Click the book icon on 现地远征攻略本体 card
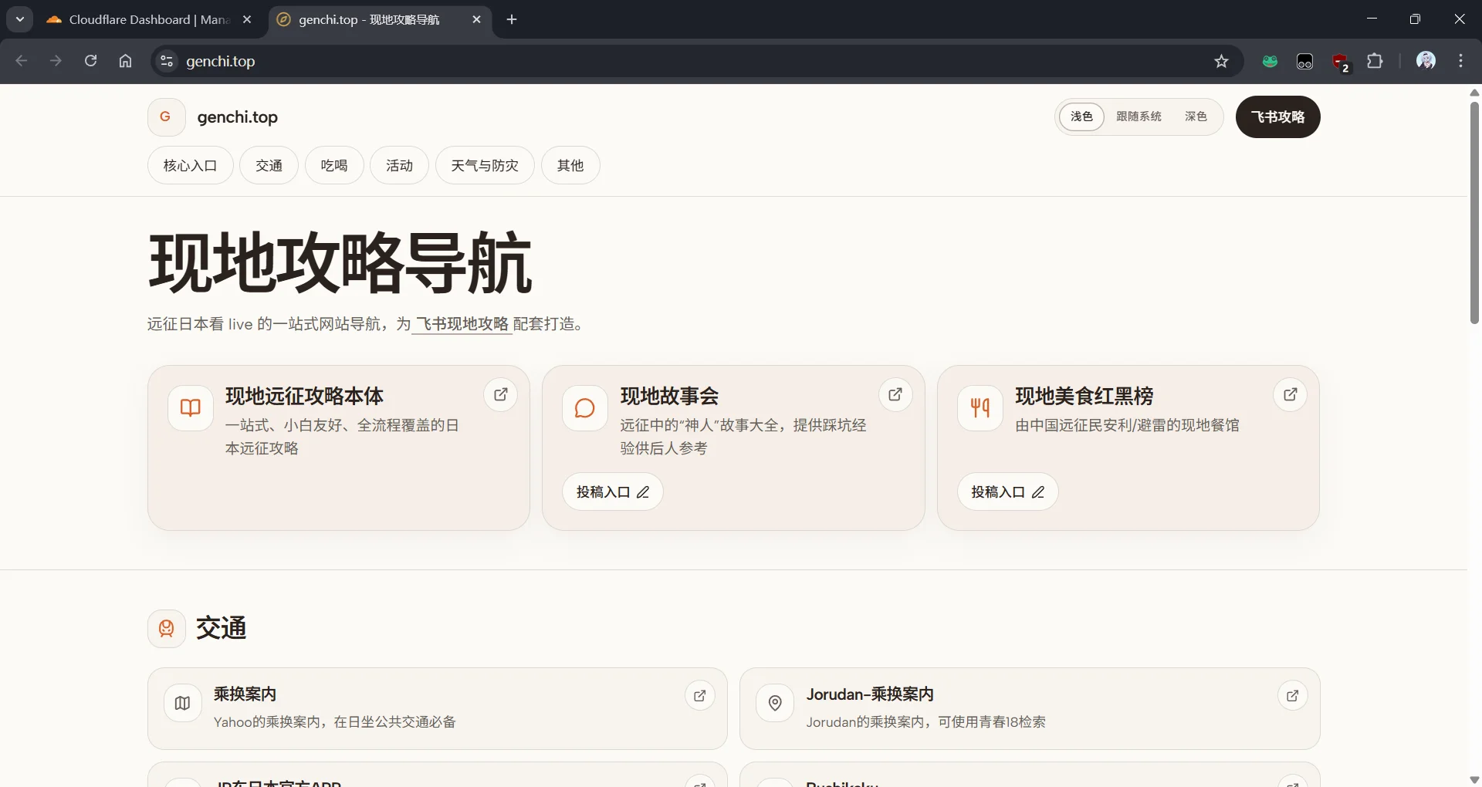The image size is (1482, 787). click(190, 408)
